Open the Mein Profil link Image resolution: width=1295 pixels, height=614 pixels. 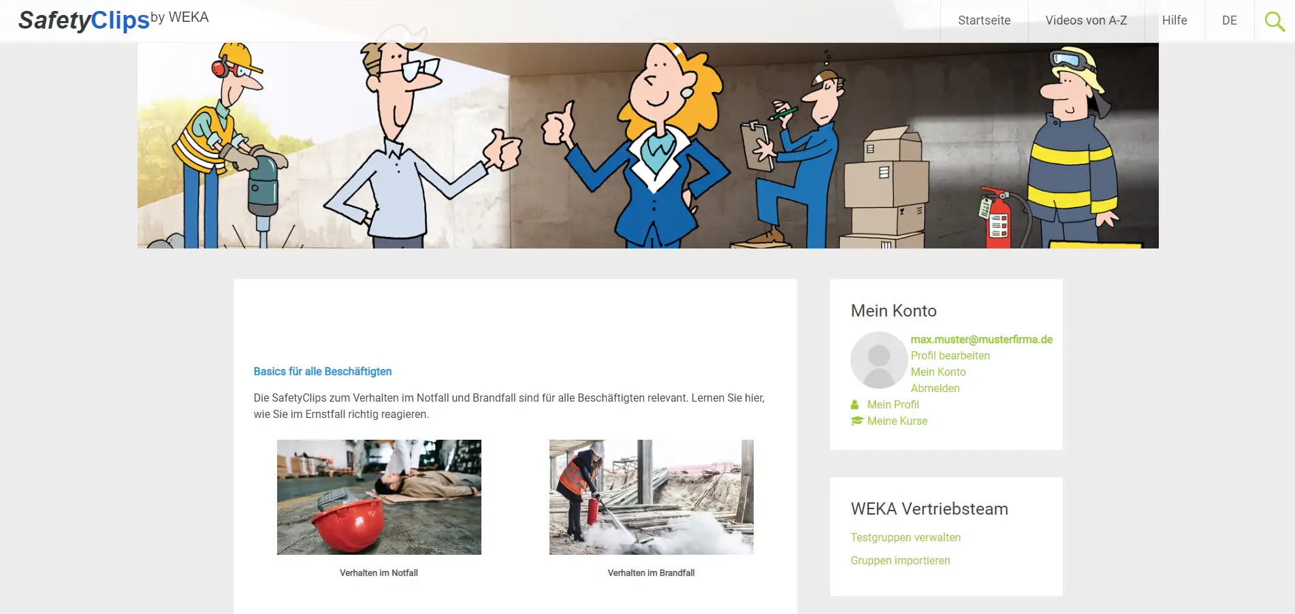[x=893, y=404]
